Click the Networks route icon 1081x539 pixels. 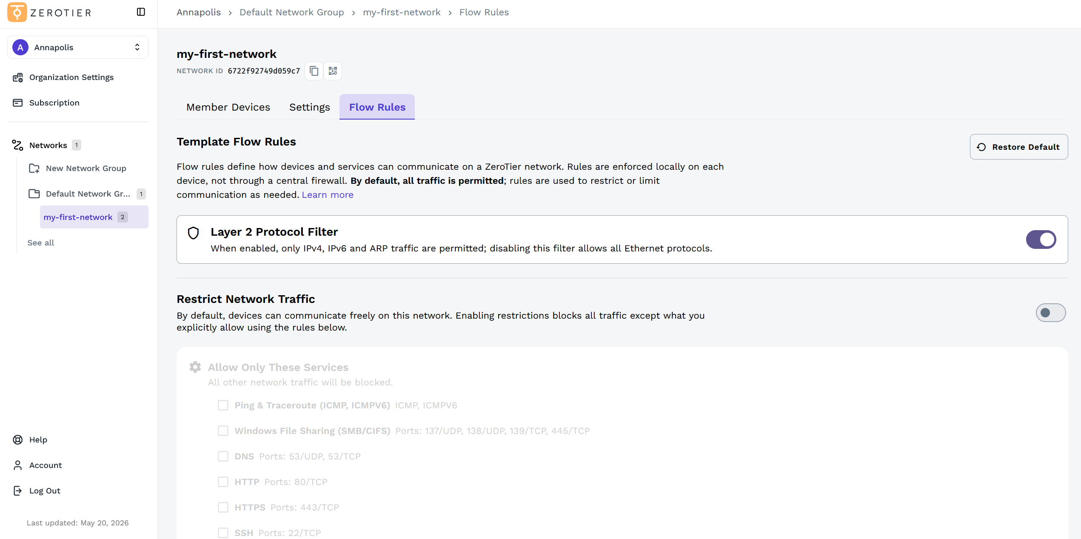[18, 145]
